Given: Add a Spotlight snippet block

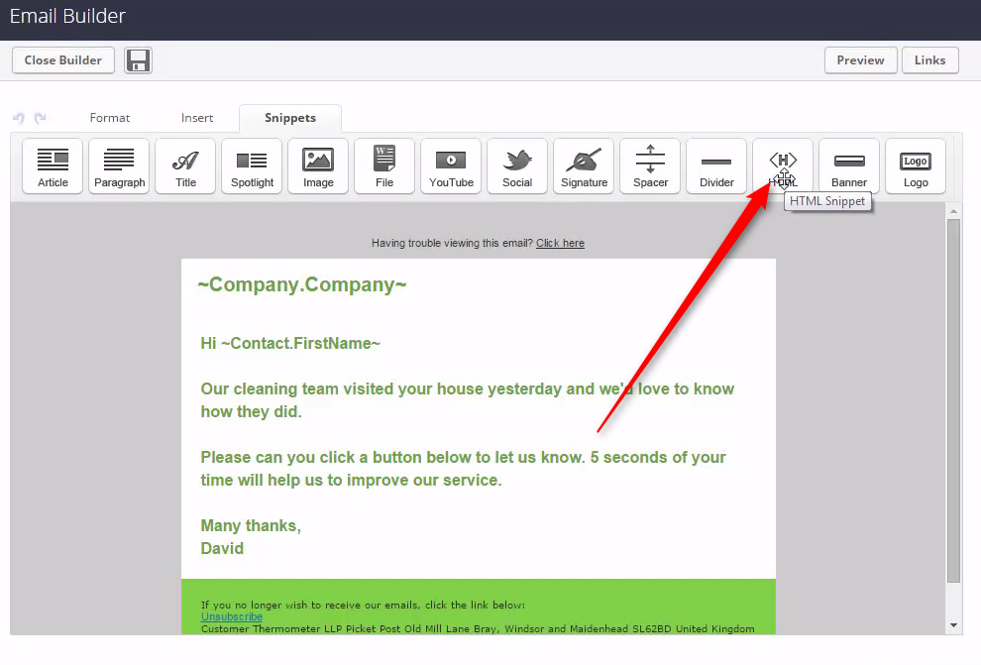Looking at the screenshot, I should (252, 166).
